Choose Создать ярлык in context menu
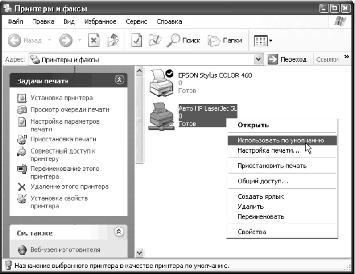This screenshot has width=355, height=274. tap(282, 196)
